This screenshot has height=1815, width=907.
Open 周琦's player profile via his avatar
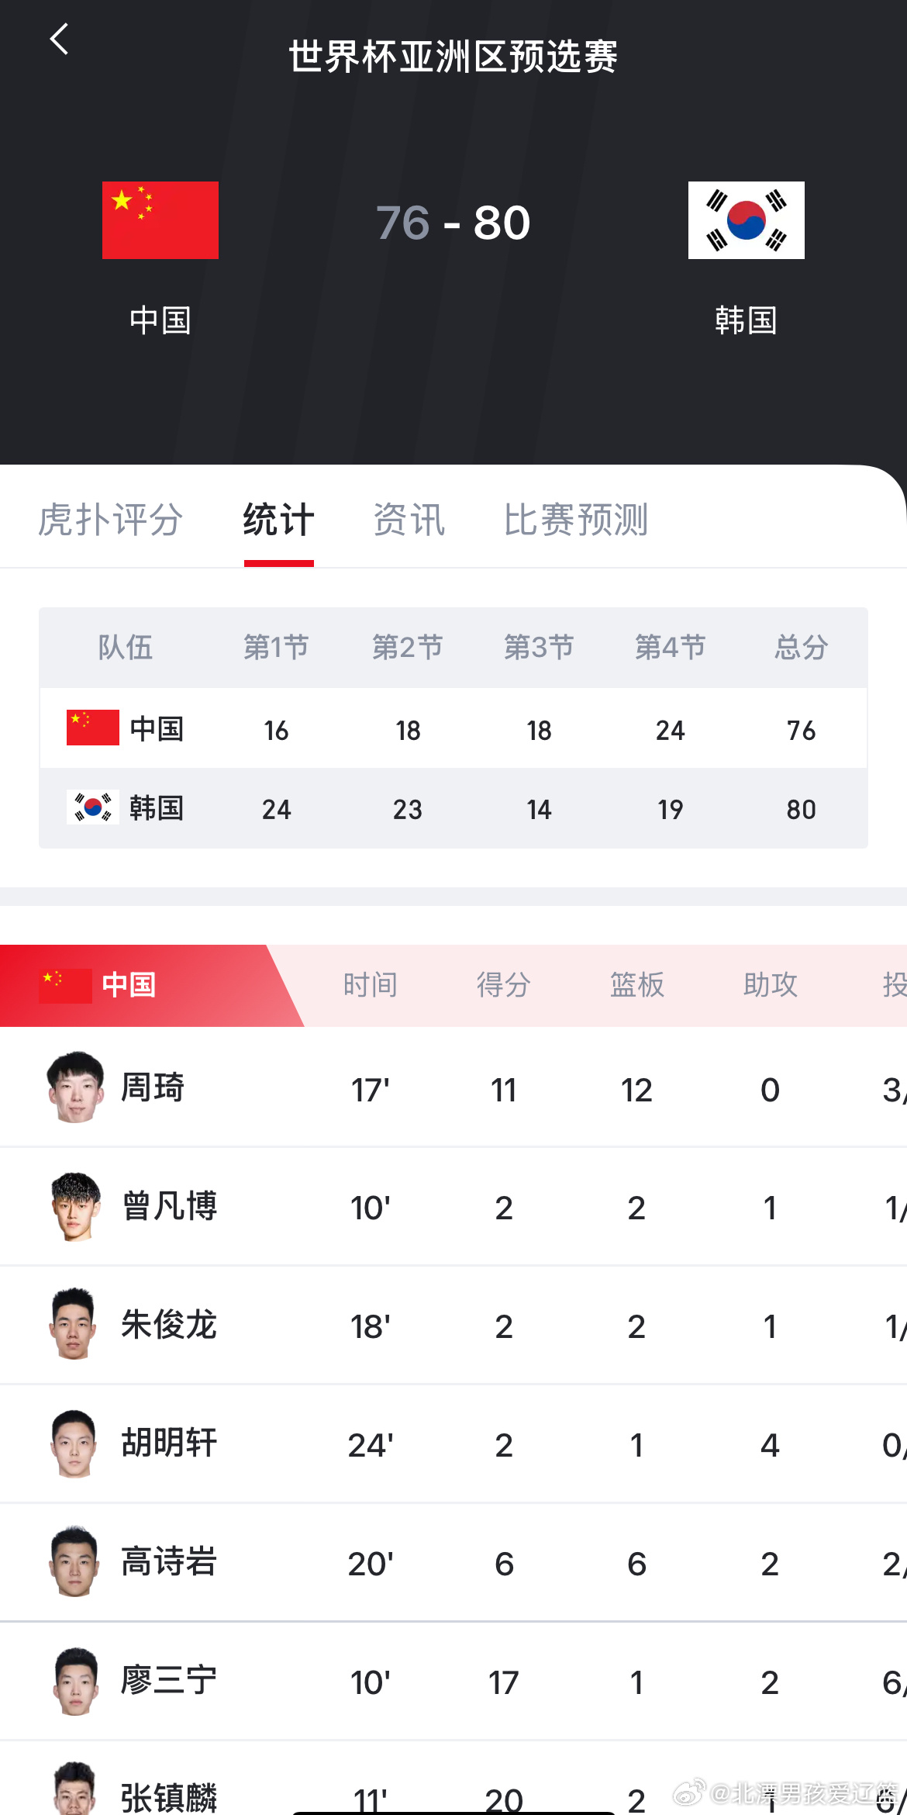pyautogui.click(x=74, y=1088)
